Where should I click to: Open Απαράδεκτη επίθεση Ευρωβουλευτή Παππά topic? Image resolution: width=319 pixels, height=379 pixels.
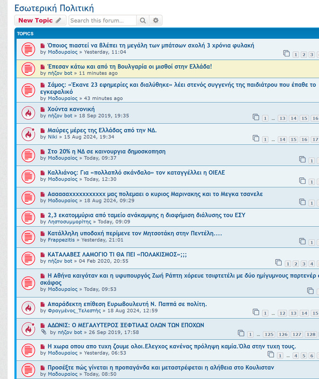[127, 304]
